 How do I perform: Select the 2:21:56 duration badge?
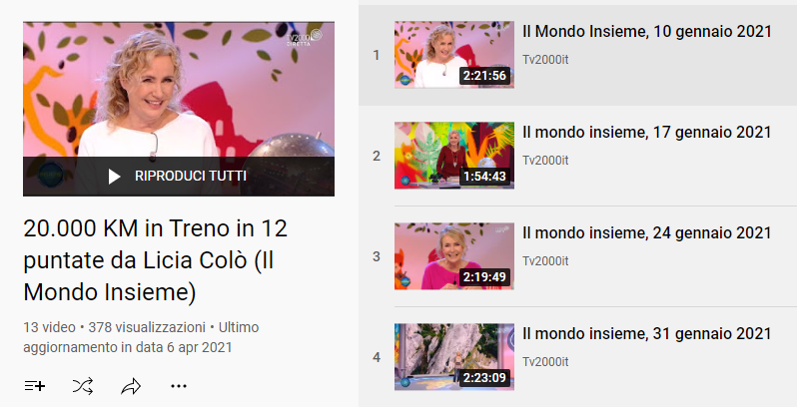484,76
